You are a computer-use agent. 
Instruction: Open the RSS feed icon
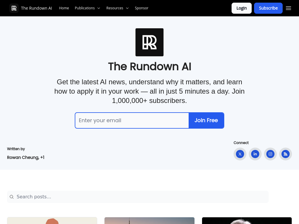point(286,154)
